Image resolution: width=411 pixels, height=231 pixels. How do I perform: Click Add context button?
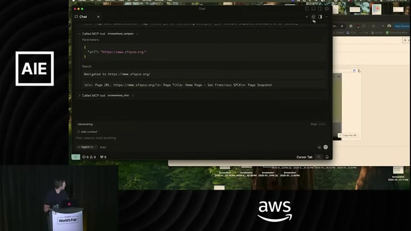tap(87, 132)
